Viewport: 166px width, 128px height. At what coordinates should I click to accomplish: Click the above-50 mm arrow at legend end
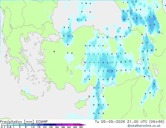83,125
